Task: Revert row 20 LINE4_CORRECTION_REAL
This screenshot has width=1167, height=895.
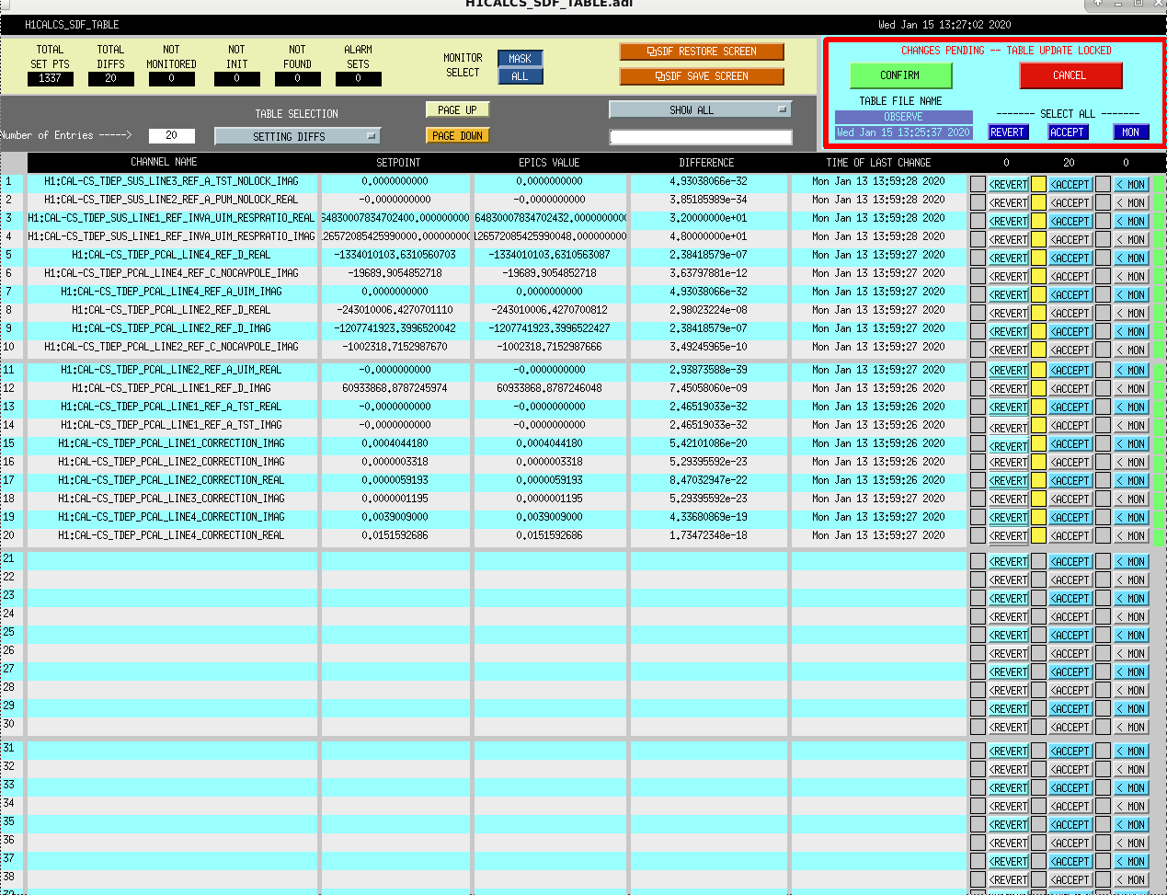Action: point(1008,535)
